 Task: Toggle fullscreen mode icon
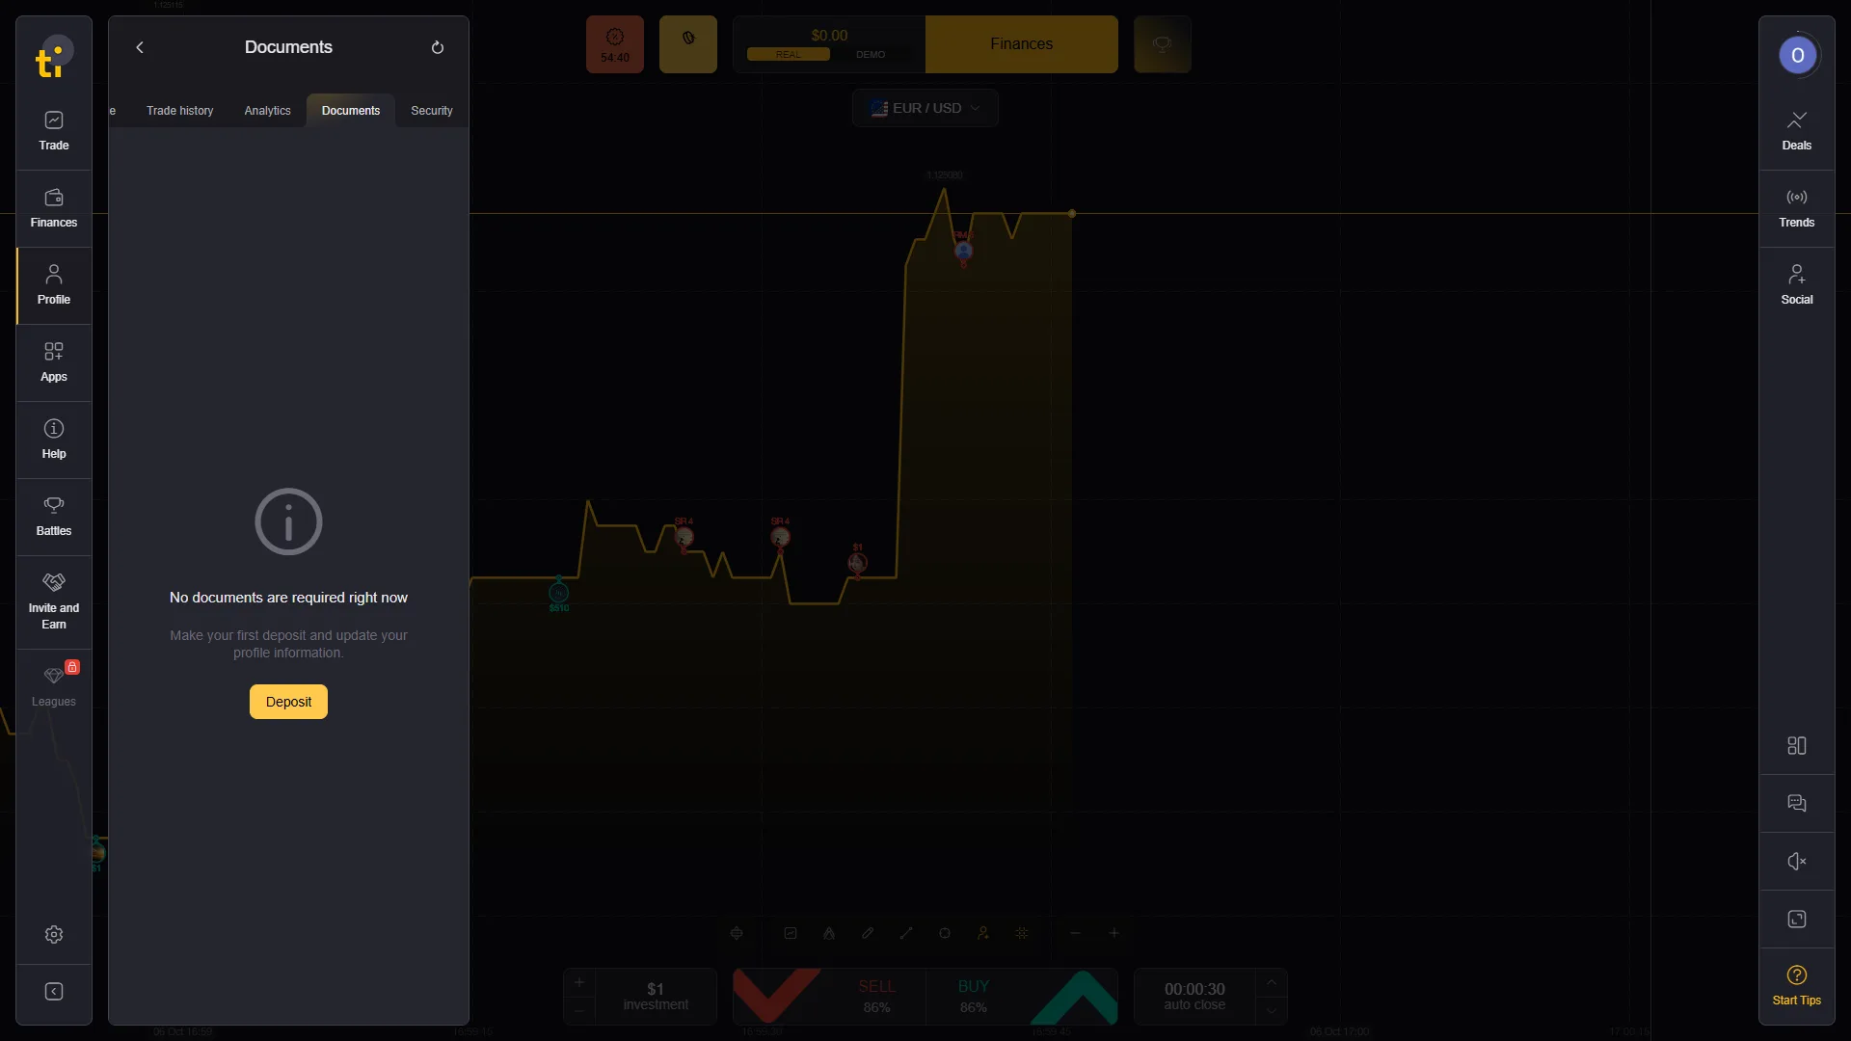coord(1797,920)
